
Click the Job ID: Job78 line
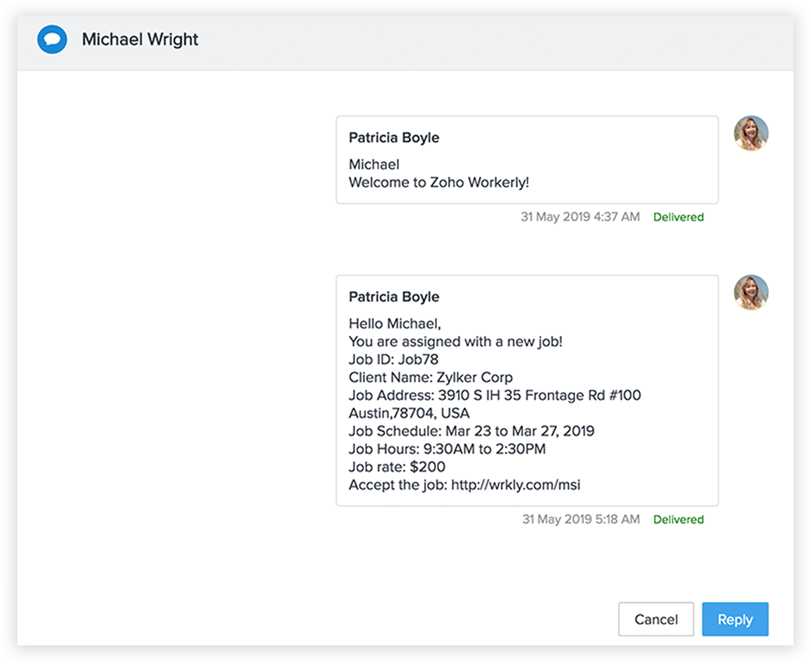[393, 359]
